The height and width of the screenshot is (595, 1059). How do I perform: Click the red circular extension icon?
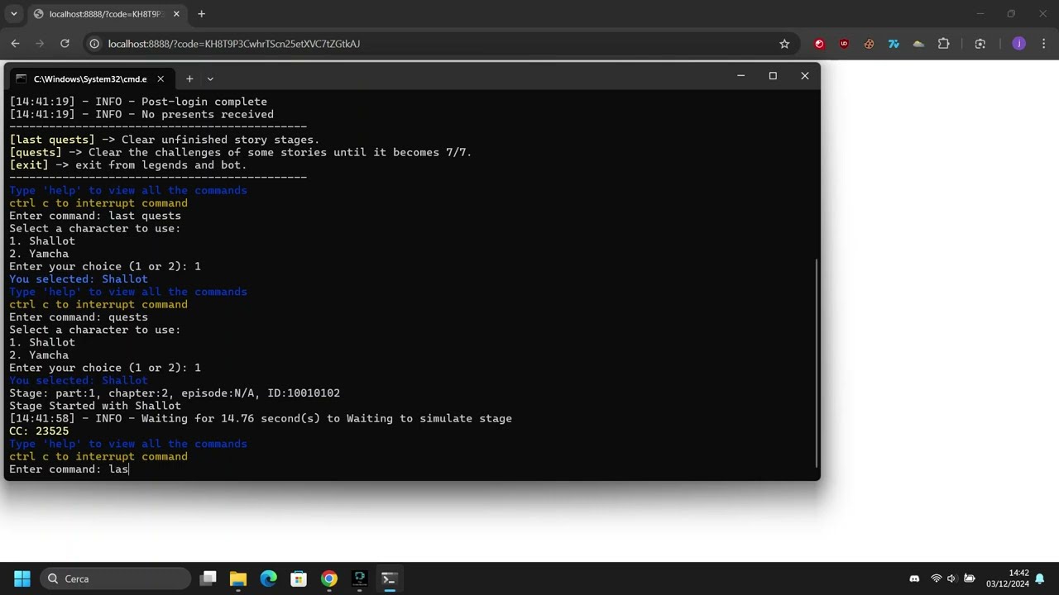click(x=819, y=44)
